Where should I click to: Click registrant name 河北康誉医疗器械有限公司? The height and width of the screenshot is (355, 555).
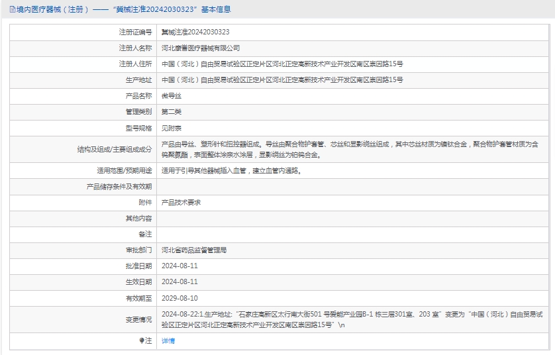pos(201,48)
